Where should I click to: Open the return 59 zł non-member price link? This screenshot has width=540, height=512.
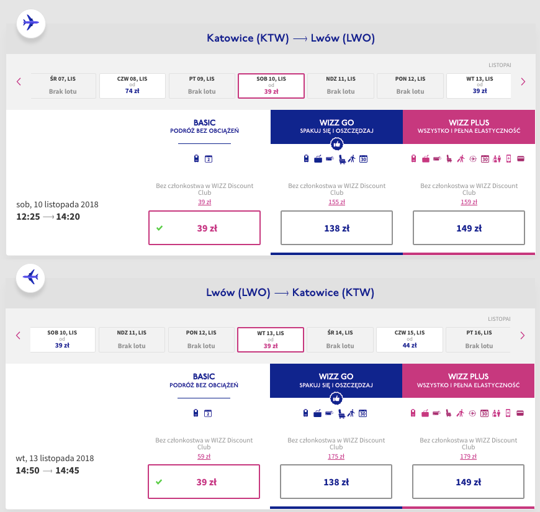pos(204,455)
